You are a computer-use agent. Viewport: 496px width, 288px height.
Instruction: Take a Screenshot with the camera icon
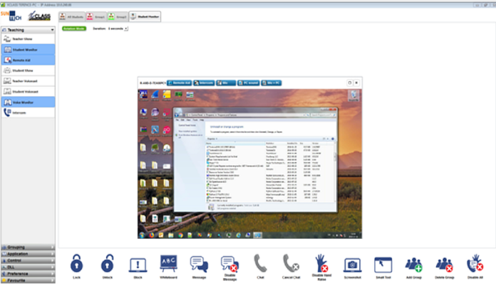pyautogui.click(x=352, y=265)
